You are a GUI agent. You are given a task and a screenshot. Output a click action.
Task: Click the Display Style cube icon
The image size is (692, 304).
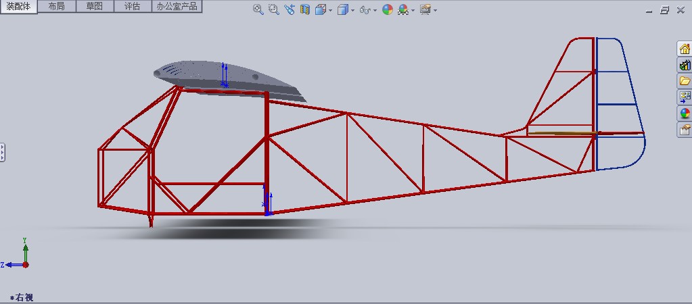click(x=342, y=9)
